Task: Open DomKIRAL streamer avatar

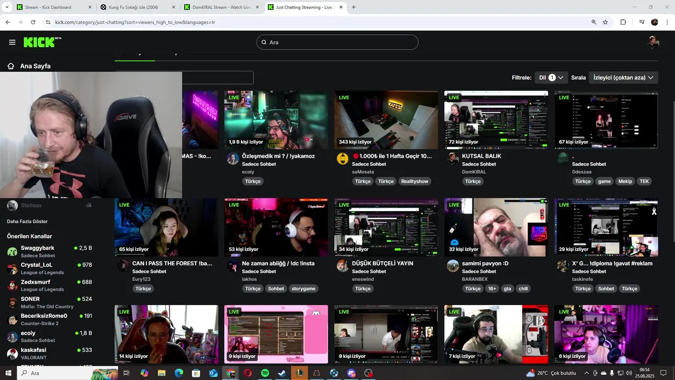Action: coord(452,158)
